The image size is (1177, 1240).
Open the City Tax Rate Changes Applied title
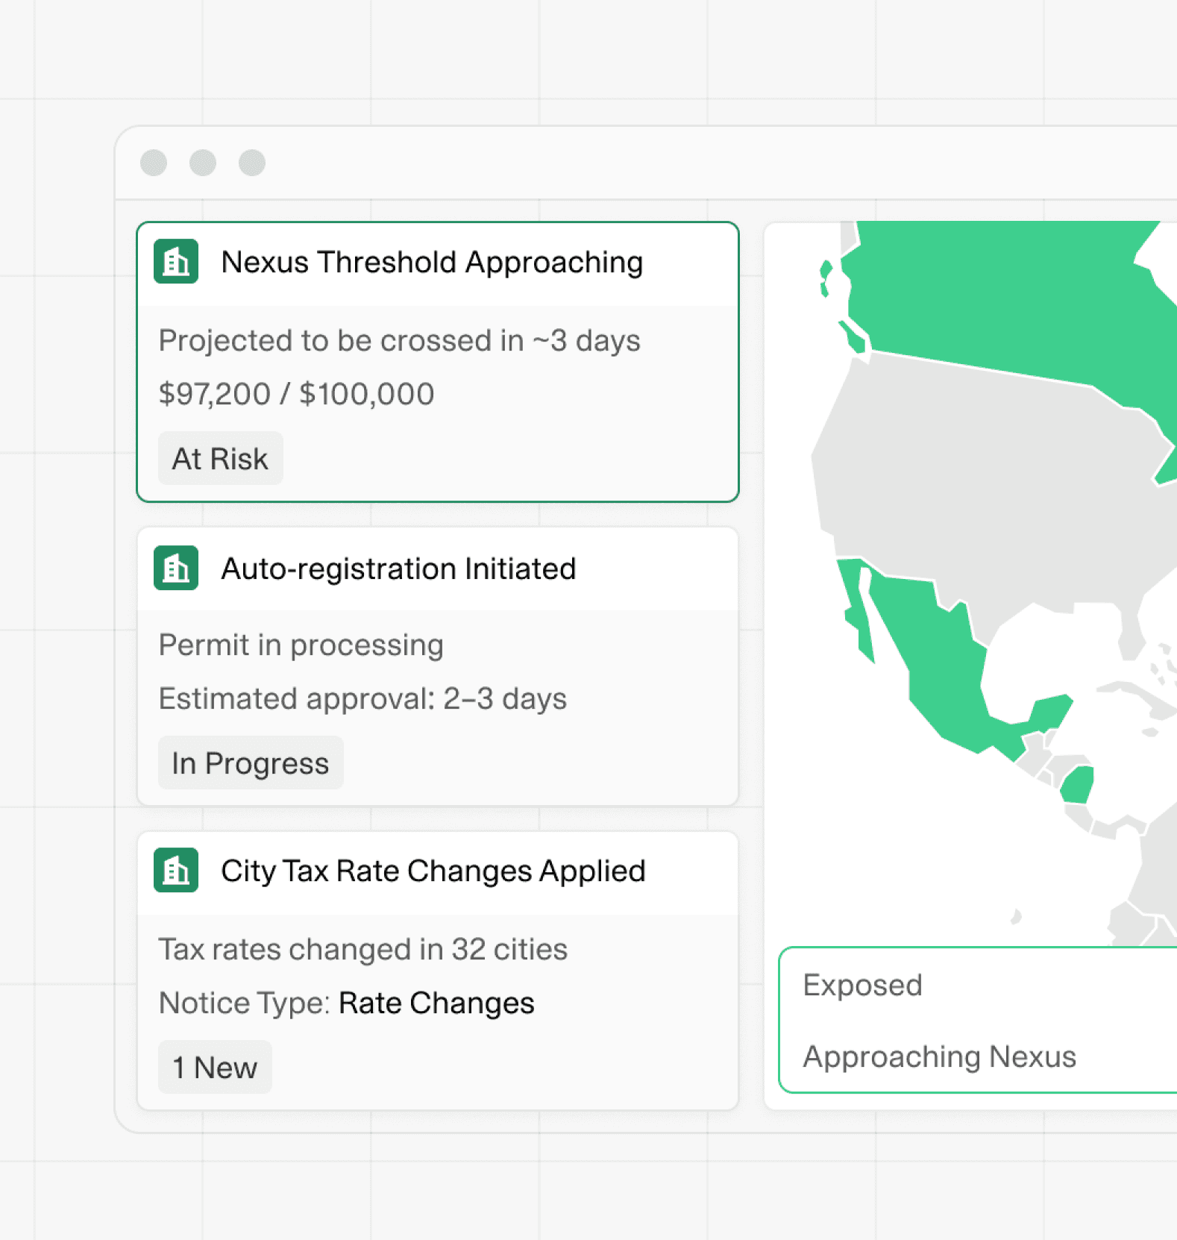tap(433, 871)
